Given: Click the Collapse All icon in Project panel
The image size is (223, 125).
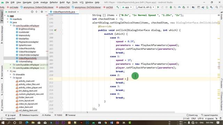Looking at the screenshot, I should click(x=36, y=12).
